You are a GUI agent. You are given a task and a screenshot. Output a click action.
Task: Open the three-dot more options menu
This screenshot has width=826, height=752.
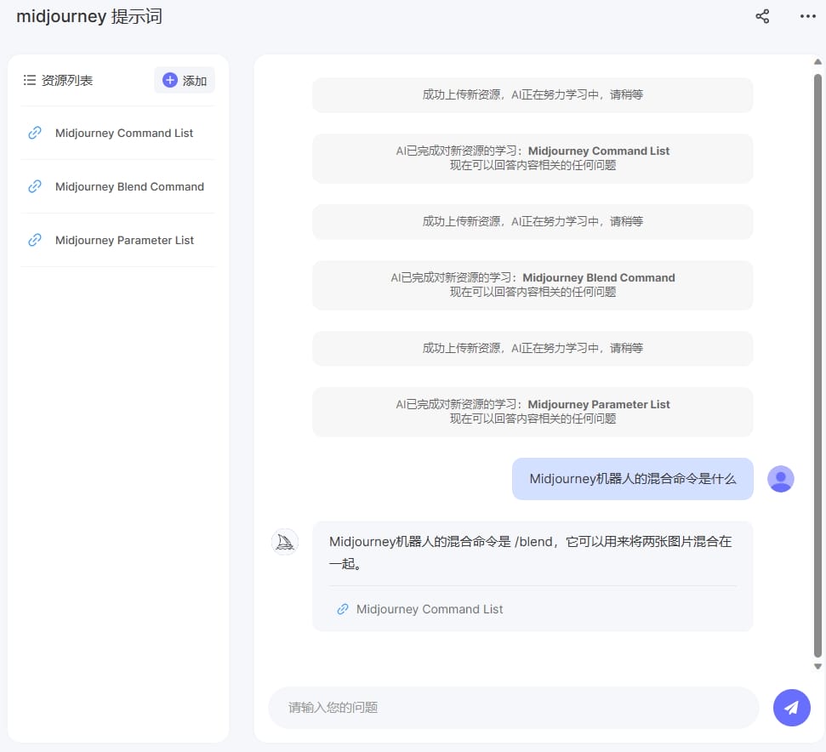(807, 16)
